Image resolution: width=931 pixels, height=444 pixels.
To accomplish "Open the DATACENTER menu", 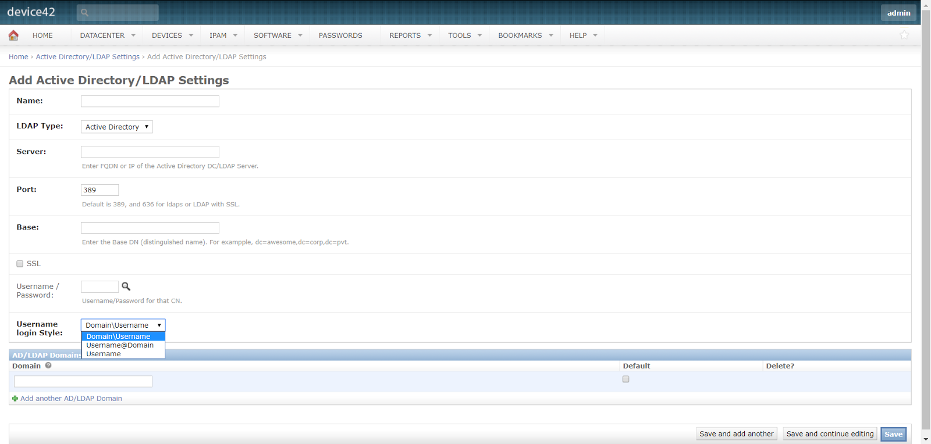I will tap(107, 35).
